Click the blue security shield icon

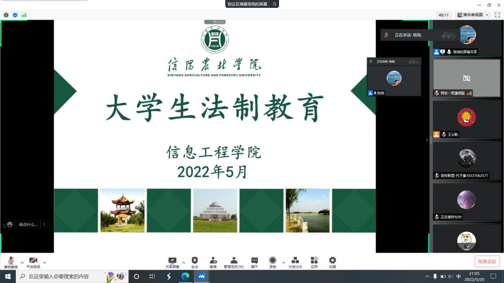click(15, 15)
